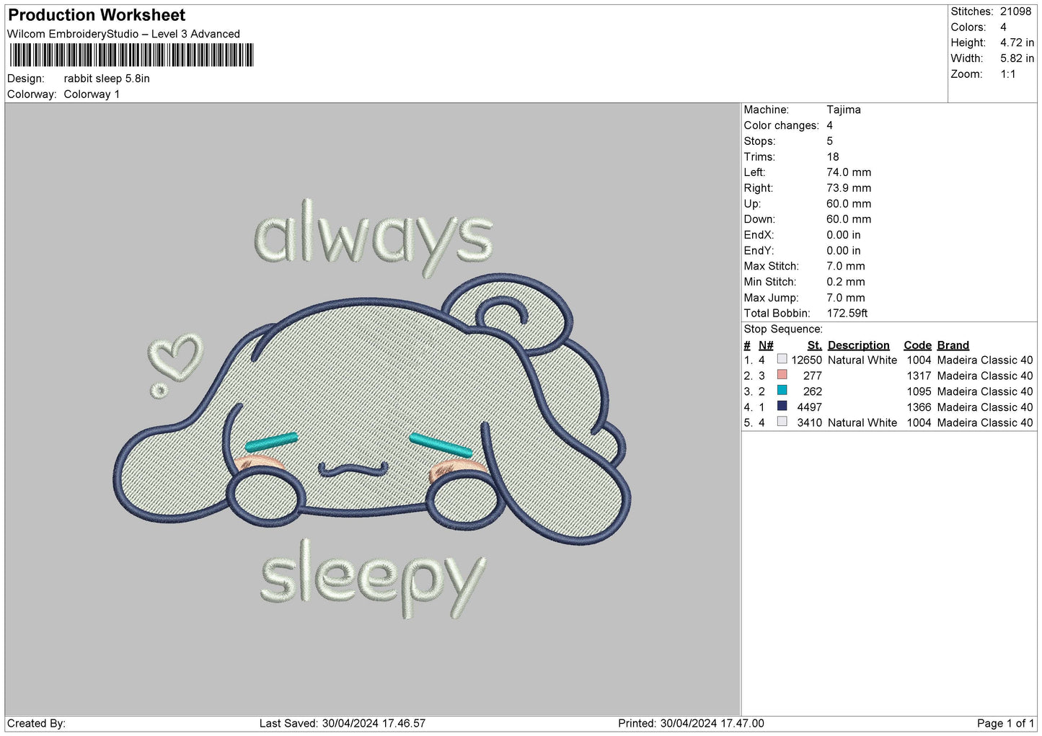This screenshot has width=1042, height=736.
Task: Click the 'Stop Sequence:' heading
Action: pos(783,329)
